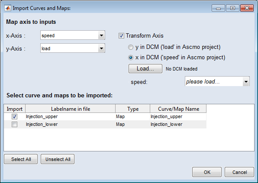Click the Load... button for DCM
This screenshot has height=183, width=258.
(x=145, y=68)
